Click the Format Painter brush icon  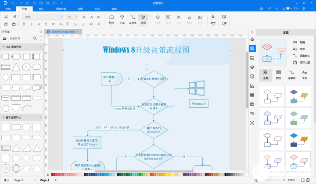point(14,17)
